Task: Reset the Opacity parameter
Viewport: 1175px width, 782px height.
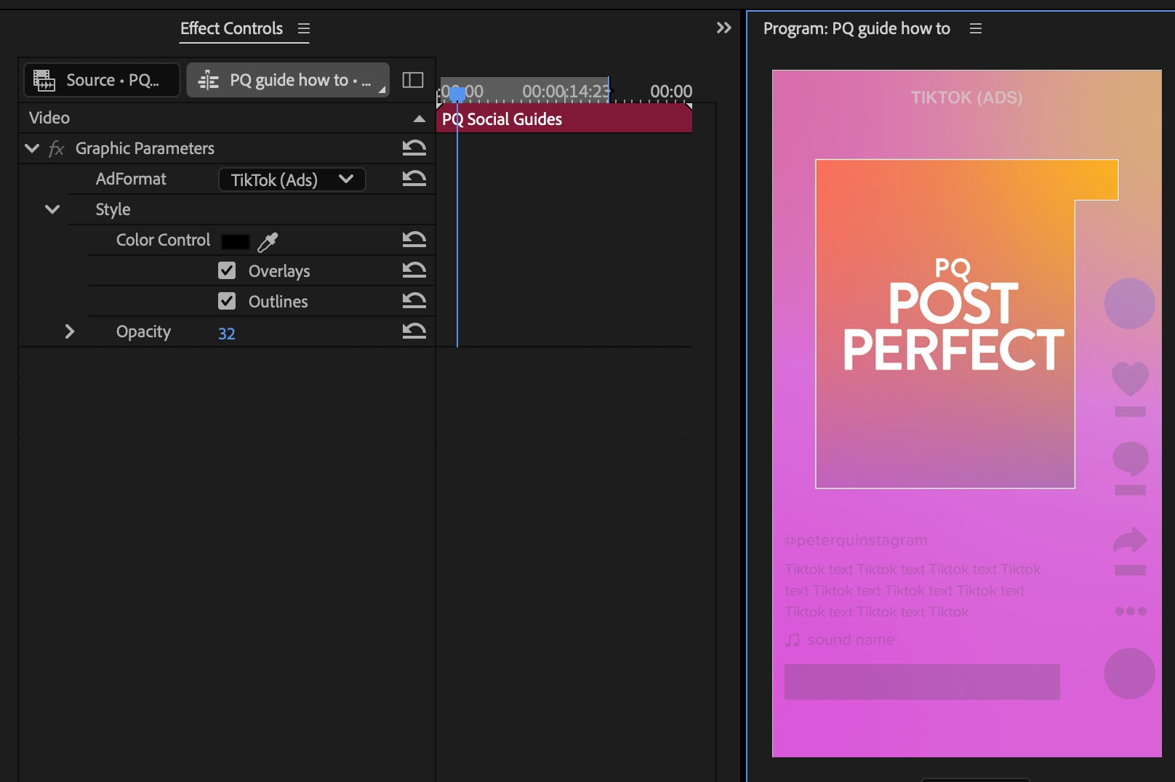Action: (x=414, y=331)
